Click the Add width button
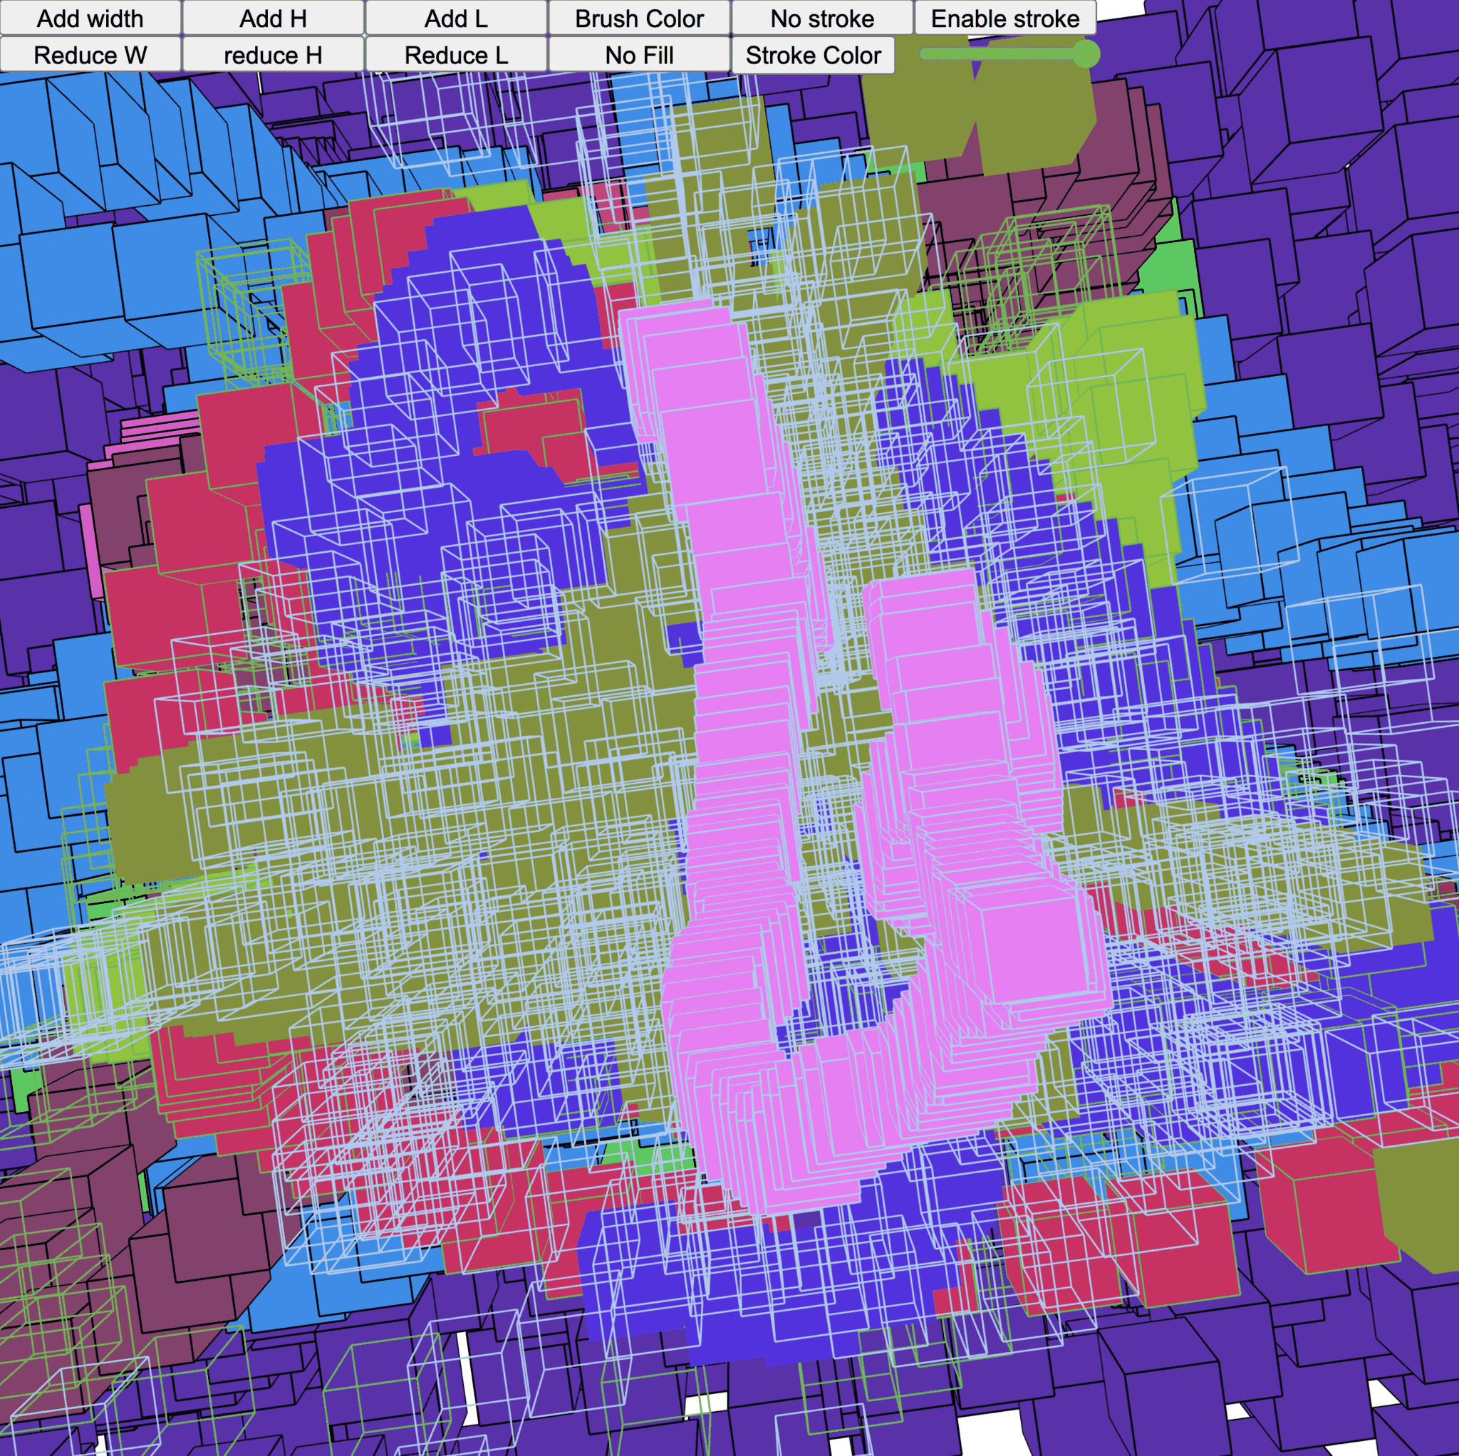1459x1456 pixels. [90, 18]
